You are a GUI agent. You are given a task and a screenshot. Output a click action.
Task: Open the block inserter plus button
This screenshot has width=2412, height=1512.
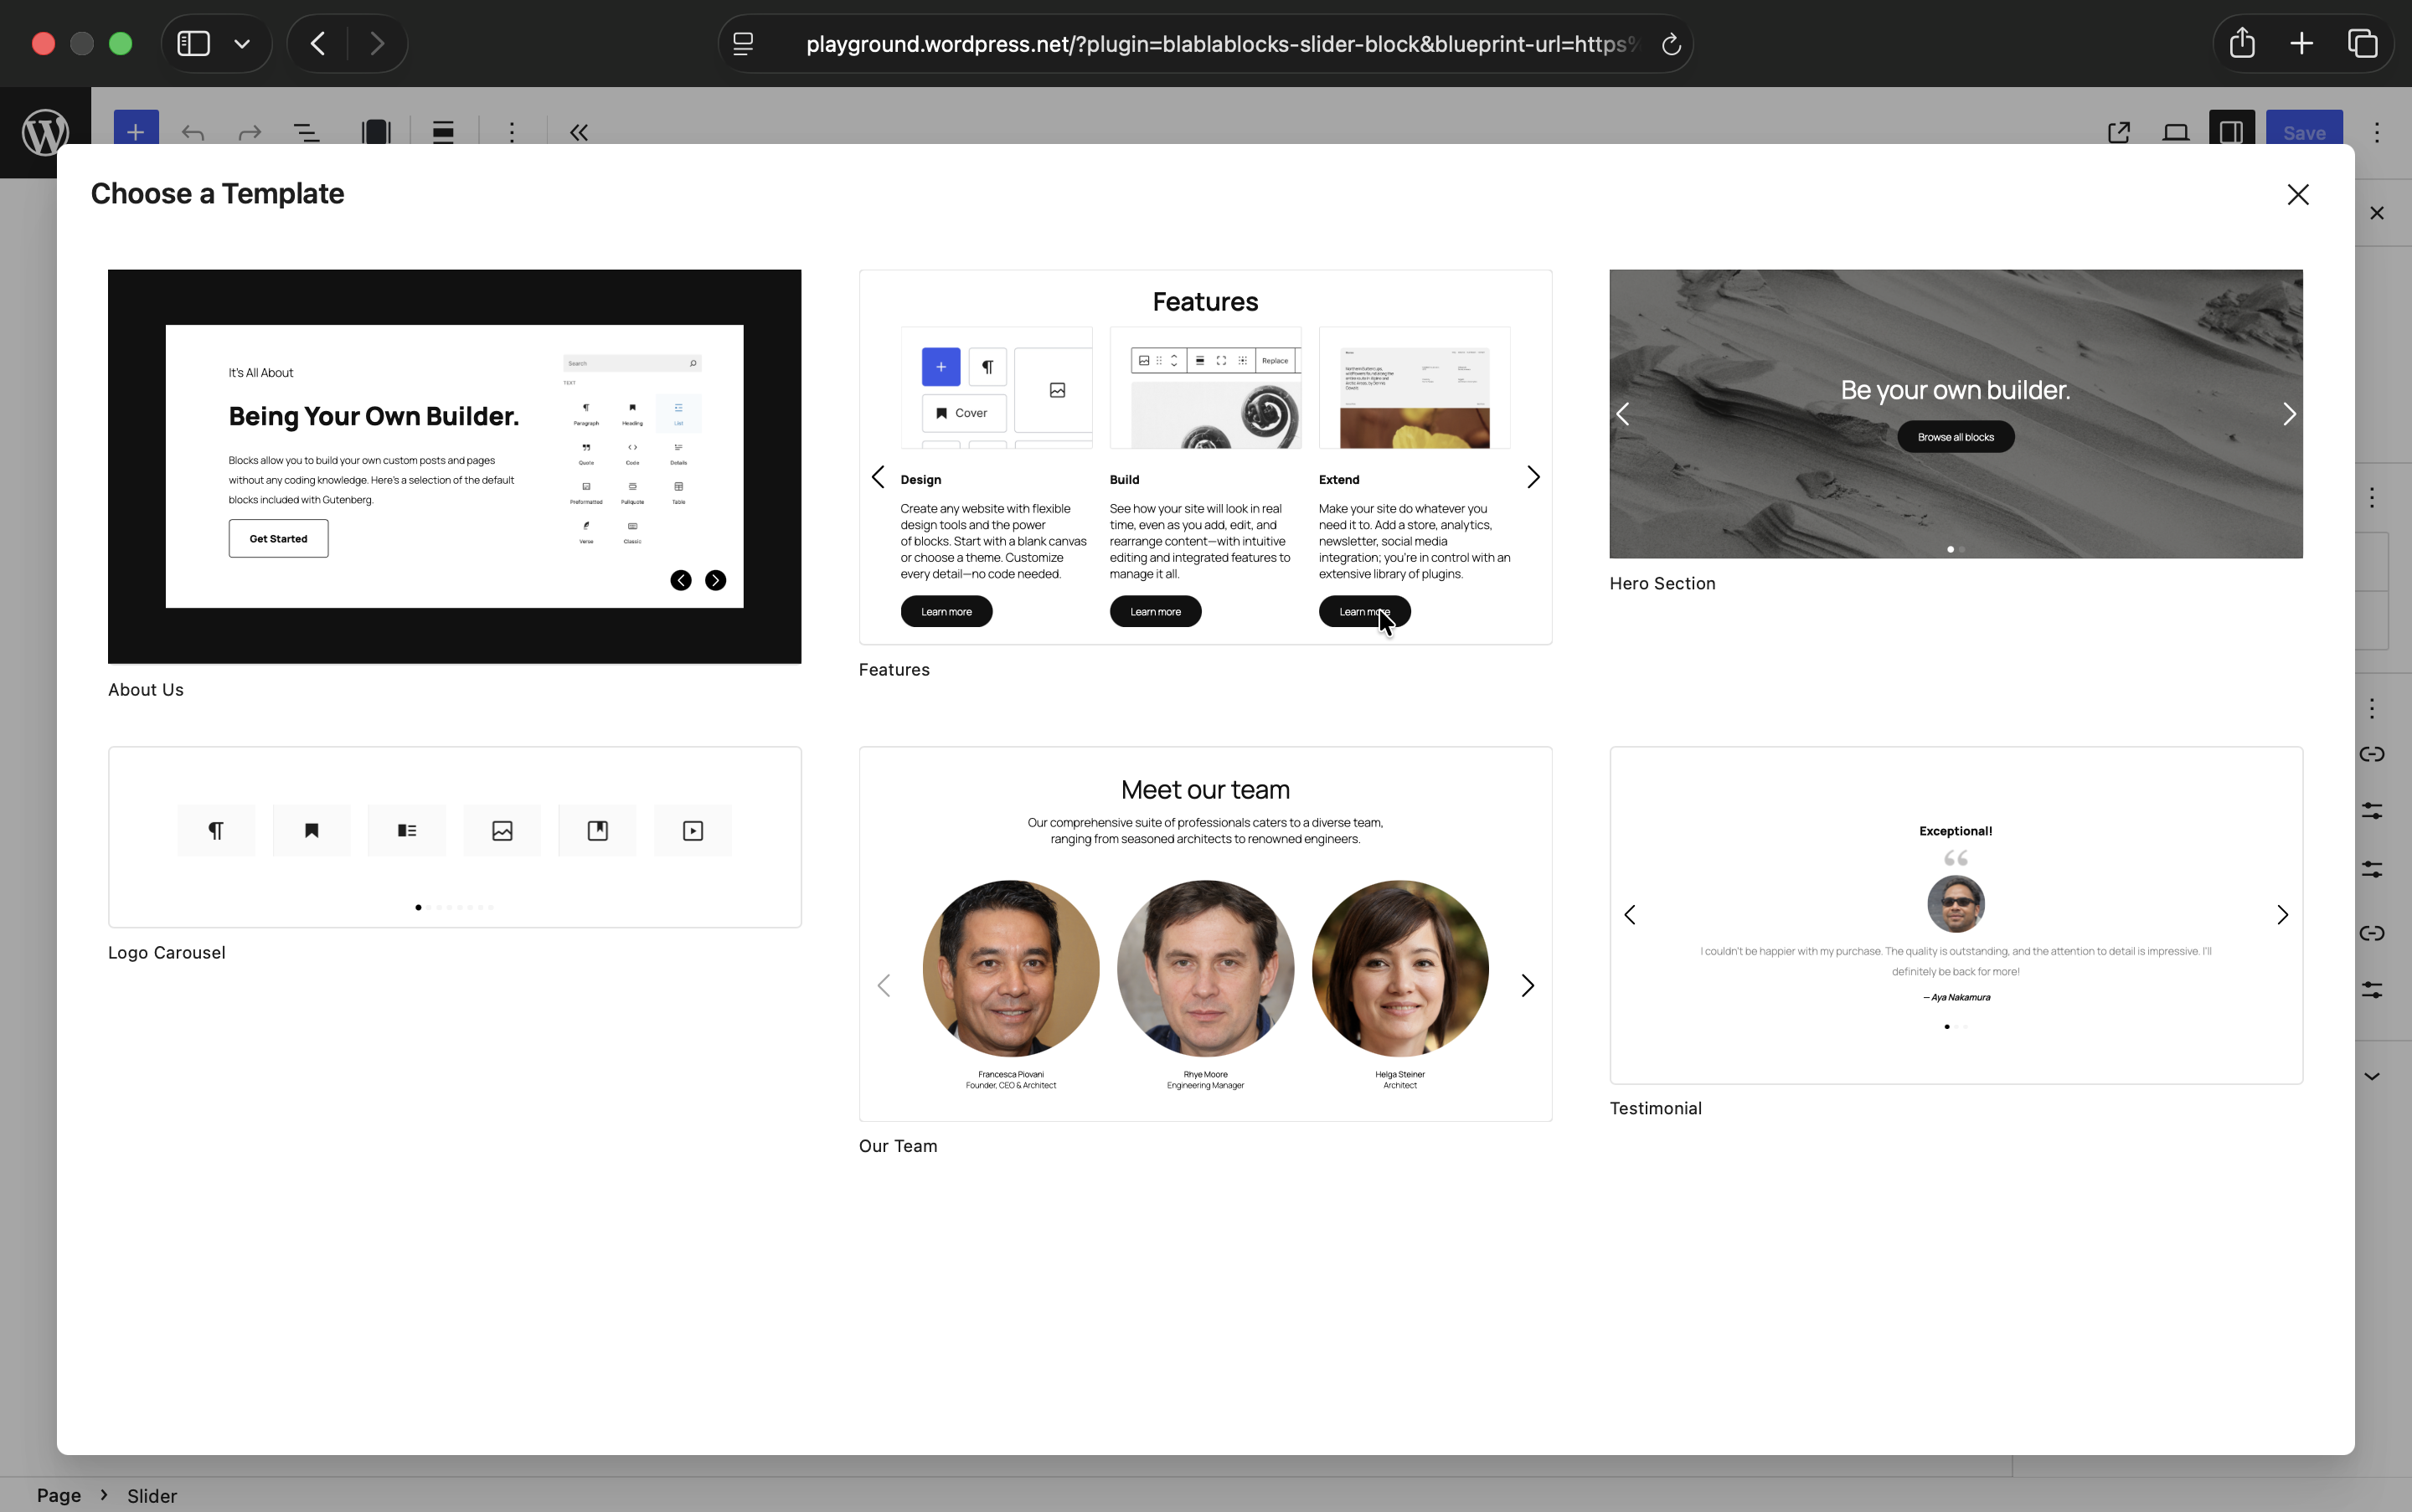tap(136, 131)
